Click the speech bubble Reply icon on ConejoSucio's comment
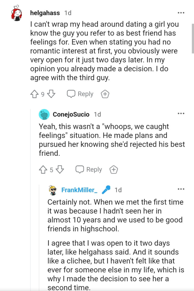 click(x=80, y=169)
